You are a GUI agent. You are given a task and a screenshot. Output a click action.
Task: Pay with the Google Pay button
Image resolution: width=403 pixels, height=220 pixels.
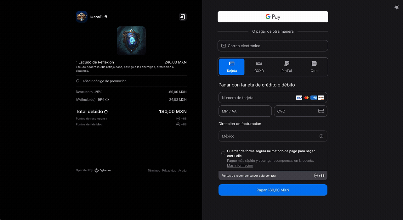click(x=273, y=17)
